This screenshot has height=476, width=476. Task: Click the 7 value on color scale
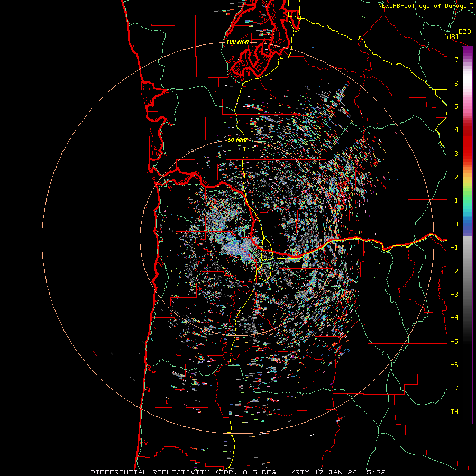(x=456, y=59)
